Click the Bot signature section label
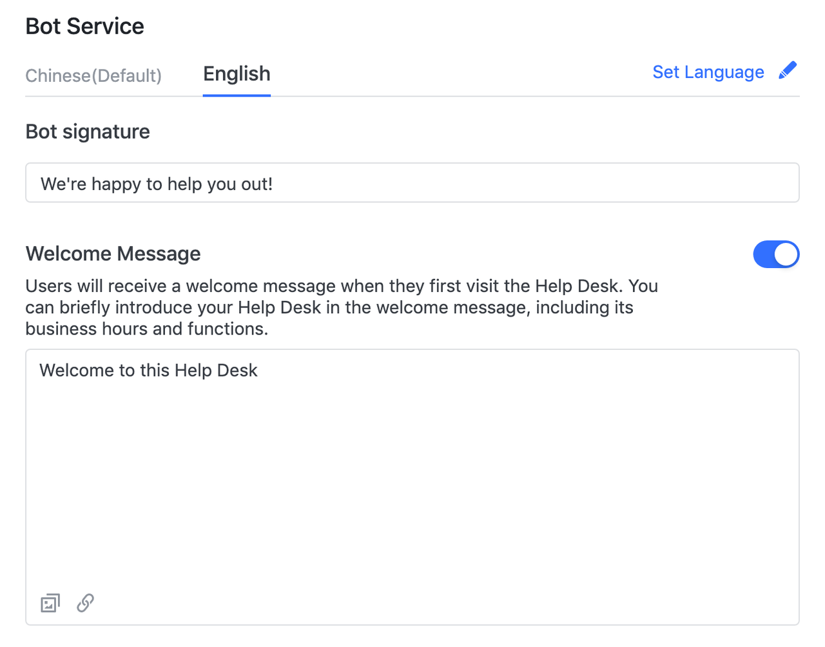This screenshot has width=825, height=647. click(88, 131)
